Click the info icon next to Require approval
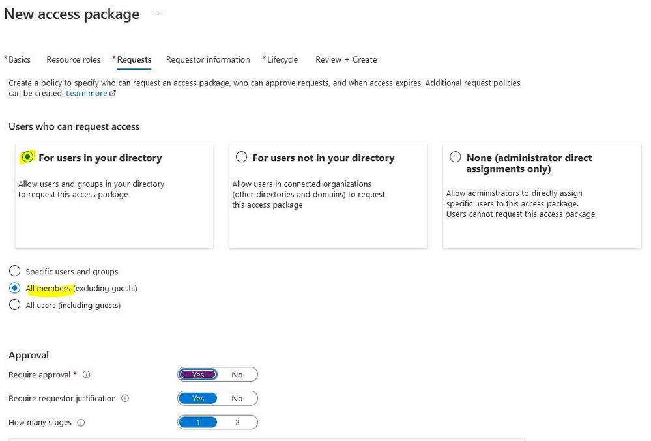Screen dimensions: 651x441 point(87,375)
